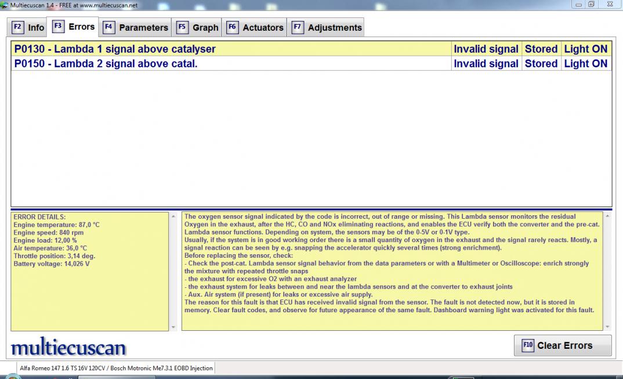Click the error details scroll down arrow
623x379 pixels.
pyautogui.click(x=173, y=327)
